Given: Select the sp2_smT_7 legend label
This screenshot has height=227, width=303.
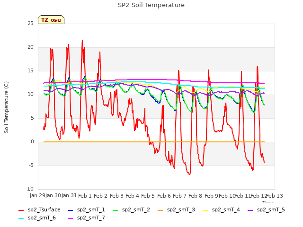Looking at the screenshot, I should tap(91, 218).
